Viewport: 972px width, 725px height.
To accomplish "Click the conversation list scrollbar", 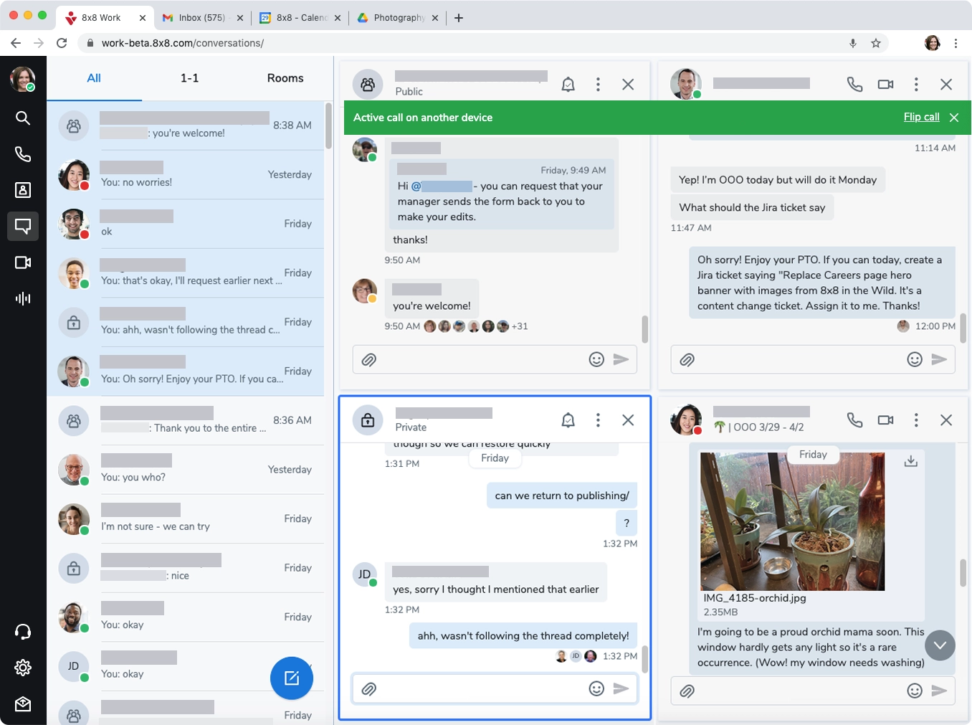I will pyautogui.click(x=328, y=126).
